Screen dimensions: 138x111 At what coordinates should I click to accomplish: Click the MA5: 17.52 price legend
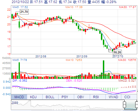(20, 7)
